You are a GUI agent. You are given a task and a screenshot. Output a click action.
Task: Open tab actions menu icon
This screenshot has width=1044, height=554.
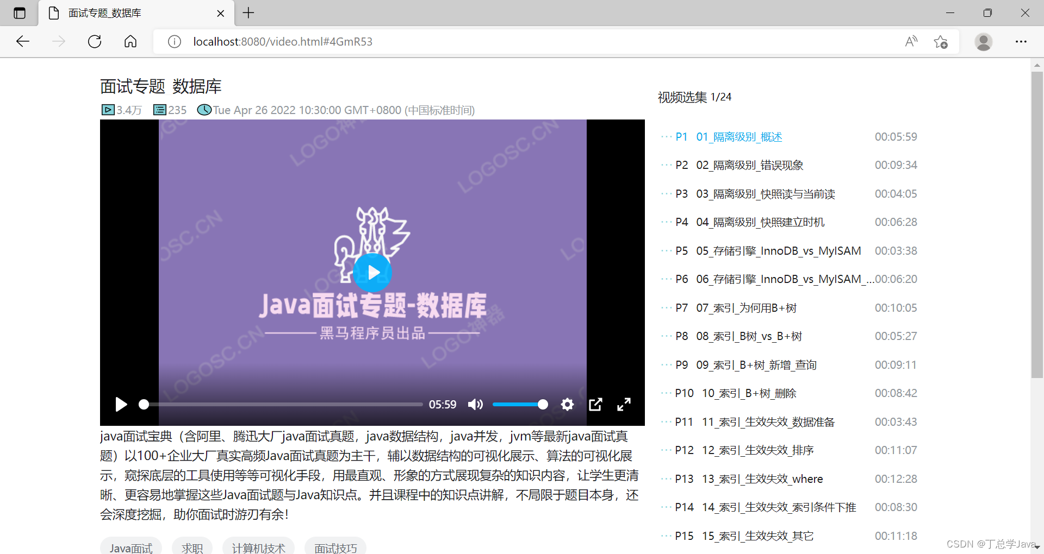[20, 13]
